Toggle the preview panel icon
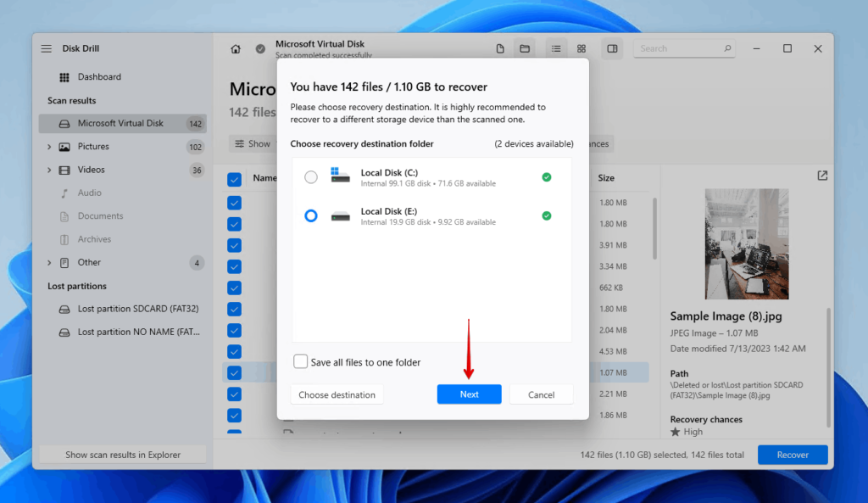The height and width of the screenshot is (503, 868). click(x=612, y=48)
